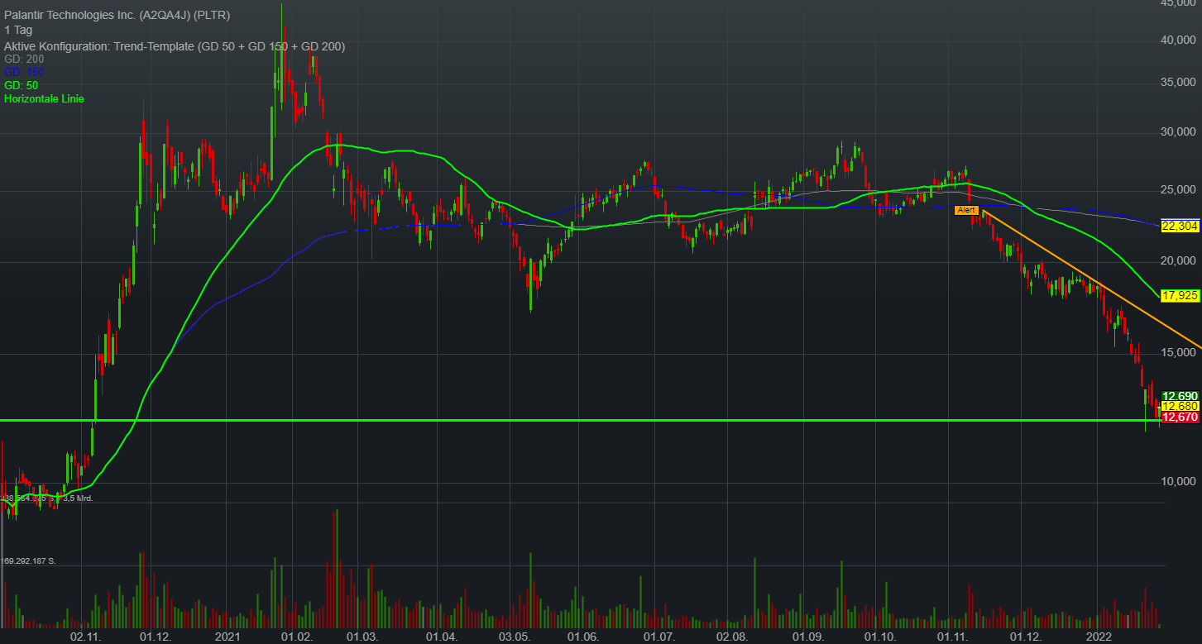
Task: Click the blue 22,304 price tag
Action: [x=1180, y=226]
